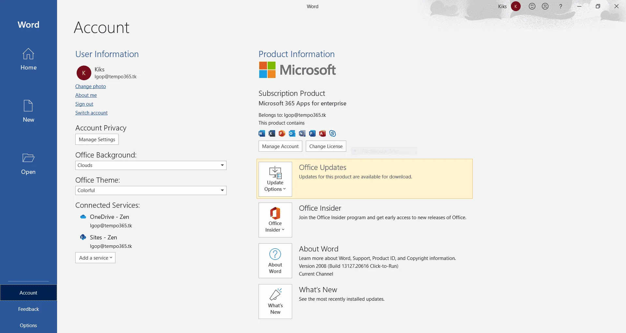The width and height of the screenshot is (626, 333).
Task: Click the Sign out link
Action: pos(84,104)
